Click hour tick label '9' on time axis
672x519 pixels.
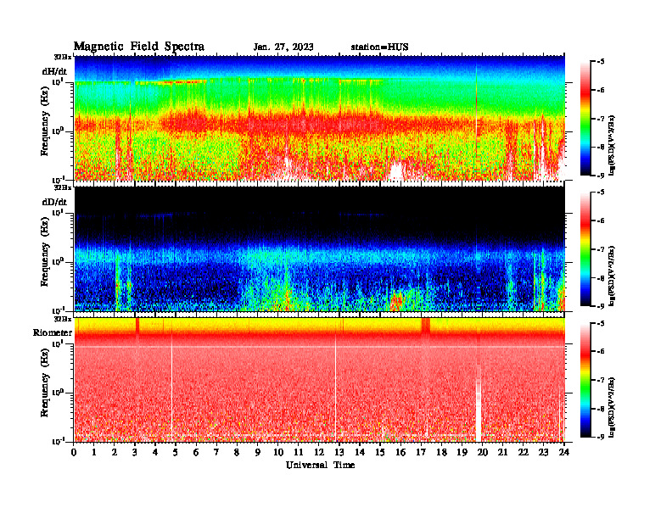click(258, 453)
